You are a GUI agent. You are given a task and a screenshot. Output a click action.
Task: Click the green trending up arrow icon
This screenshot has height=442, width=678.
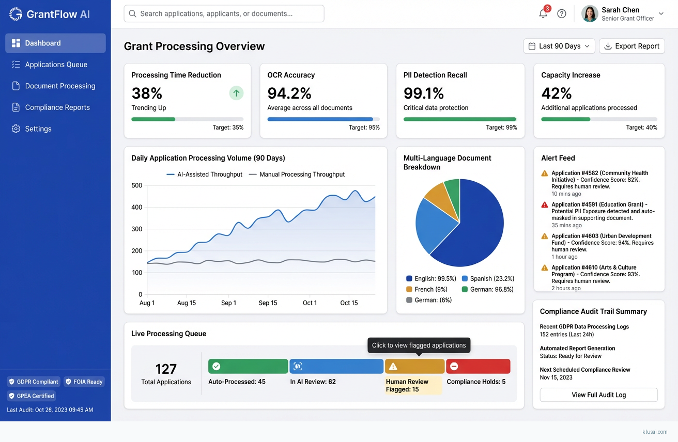click(x=236, y=93)
